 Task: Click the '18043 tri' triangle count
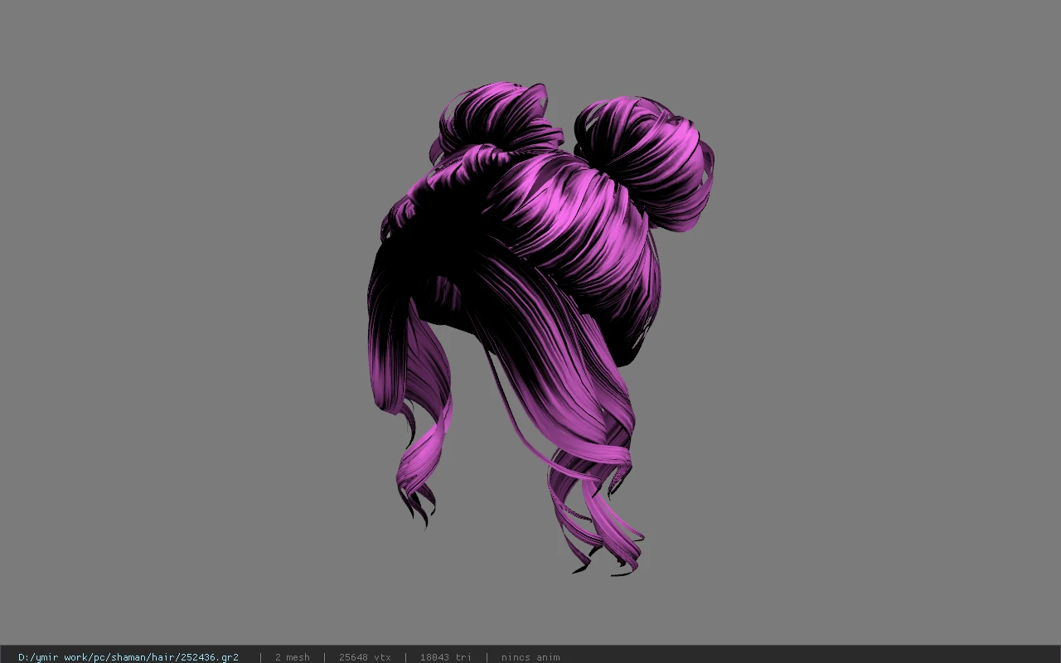445,657
